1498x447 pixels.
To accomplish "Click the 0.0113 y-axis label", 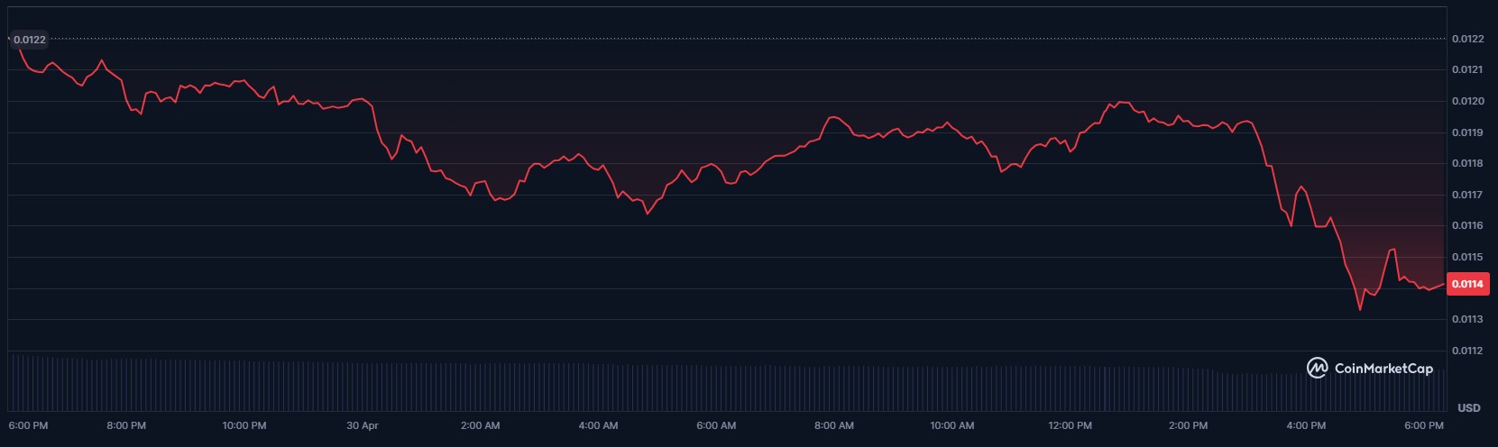I will 1467,319.
